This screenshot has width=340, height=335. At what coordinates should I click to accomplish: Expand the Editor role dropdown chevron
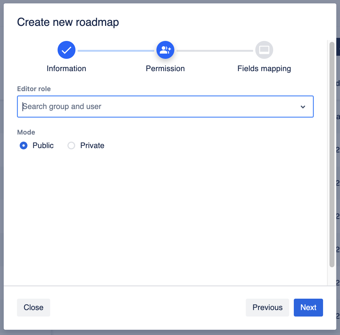click(x=303, y=107)
